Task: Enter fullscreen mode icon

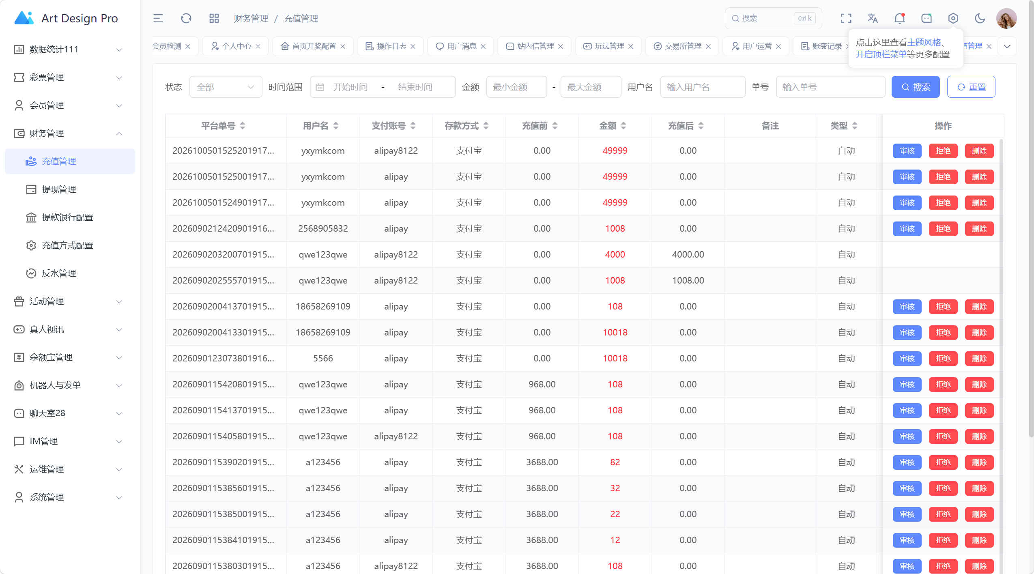Action: (x=846, y=18)
